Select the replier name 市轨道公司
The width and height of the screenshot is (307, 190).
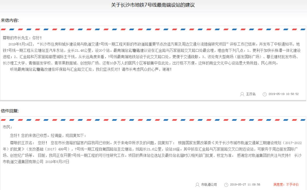coord(209,185)
